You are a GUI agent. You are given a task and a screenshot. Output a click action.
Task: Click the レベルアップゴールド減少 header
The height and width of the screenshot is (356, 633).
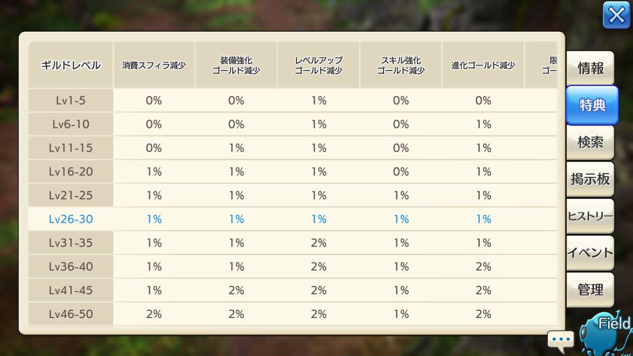tap(319, 65)
